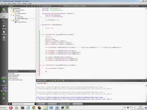
Task: Show the Application Output pane button
Action: tap(64, 104)
